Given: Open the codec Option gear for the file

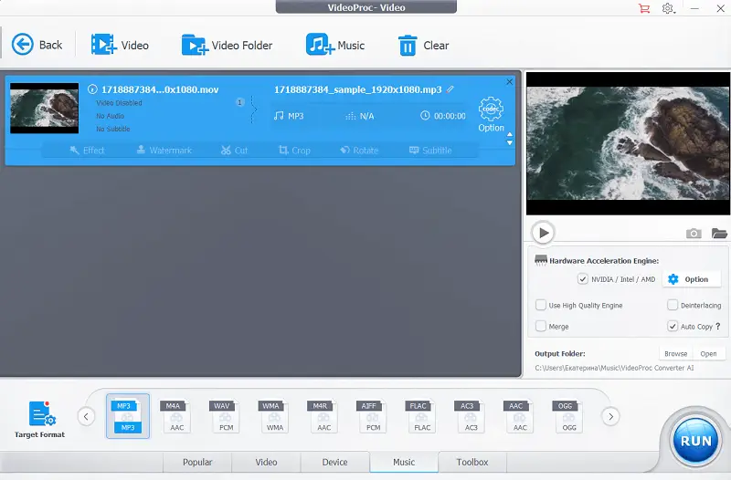Looking at the screenshot, I should [491, 115].
